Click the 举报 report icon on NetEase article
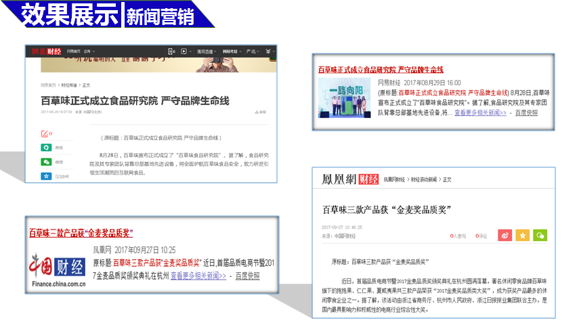 [261, 112]
